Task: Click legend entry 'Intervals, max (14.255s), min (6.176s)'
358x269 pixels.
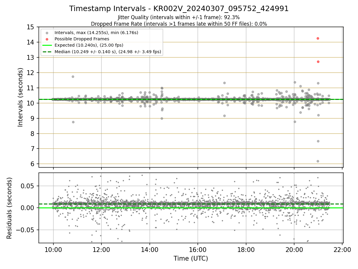Action: (x=96, y=32)
